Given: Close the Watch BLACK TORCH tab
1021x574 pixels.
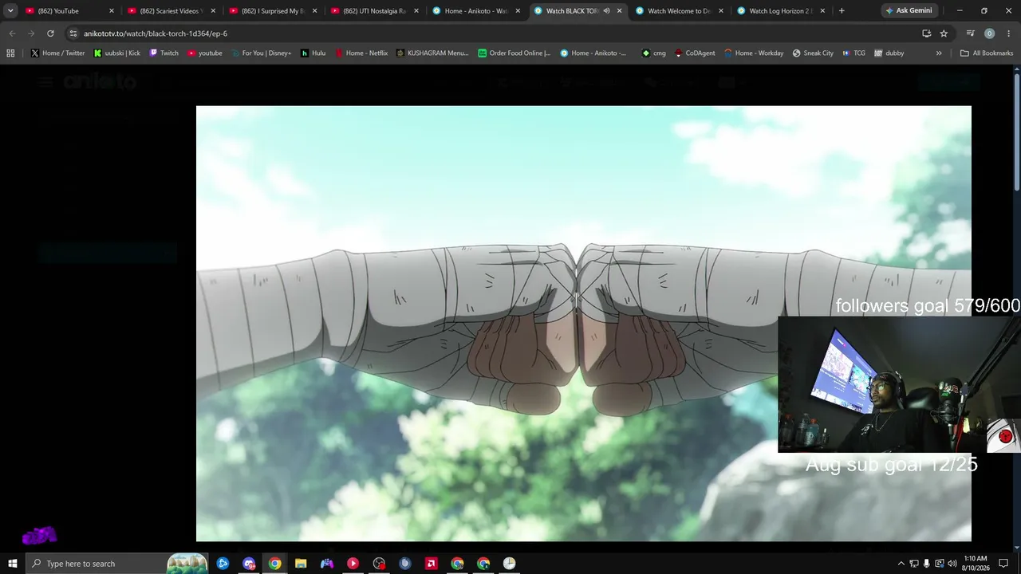Looking at the screenshot, I should click(x=619, y=11).
